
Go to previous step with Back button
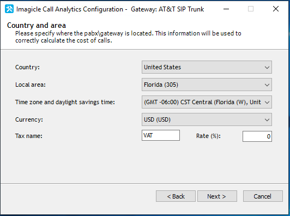pos(176,196)
